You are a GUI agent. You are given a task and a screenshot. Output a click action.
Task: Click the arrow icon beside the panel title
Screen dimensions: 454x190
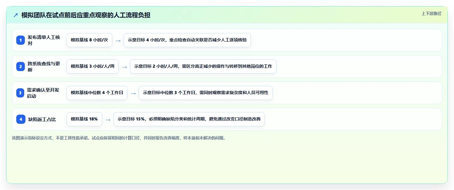click(16, 15)
